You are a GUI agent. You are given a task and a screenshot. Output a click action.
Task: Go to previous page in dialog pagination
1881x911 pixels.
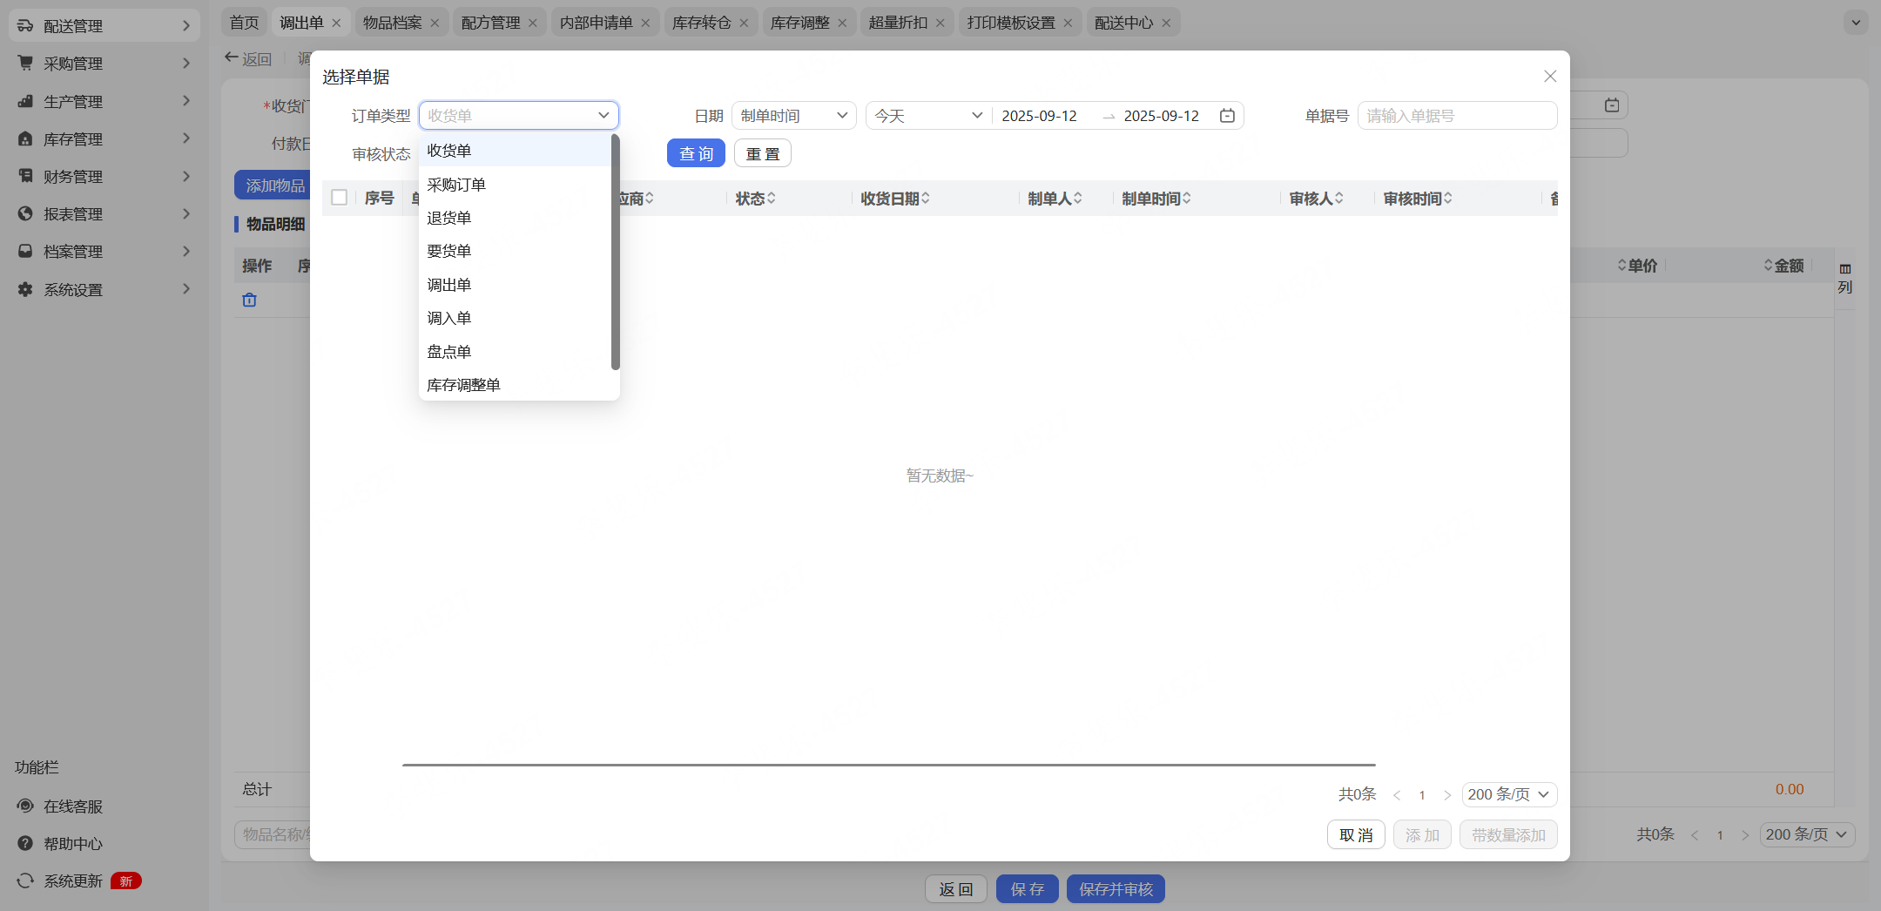tap(1397, 795)
